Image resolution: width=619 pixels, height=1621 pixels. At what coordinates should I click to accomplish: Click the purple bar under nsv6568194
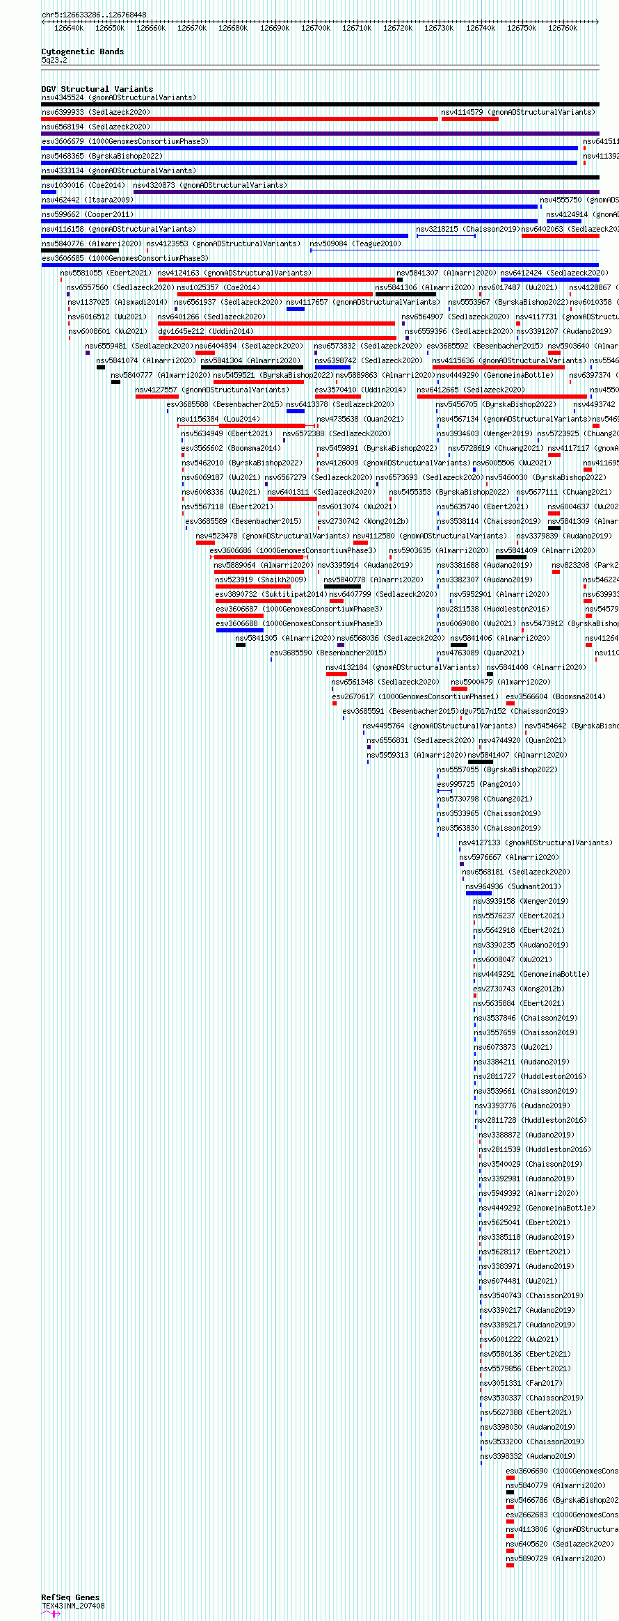[320, 134]
